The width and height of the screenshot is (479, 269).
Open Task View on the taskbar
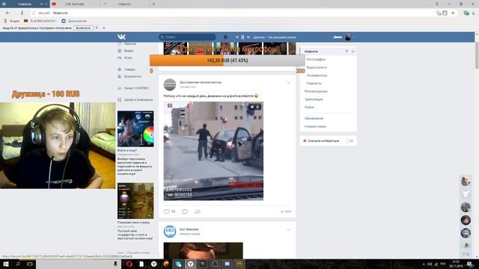pyautogui.click(x=30, y=264)
